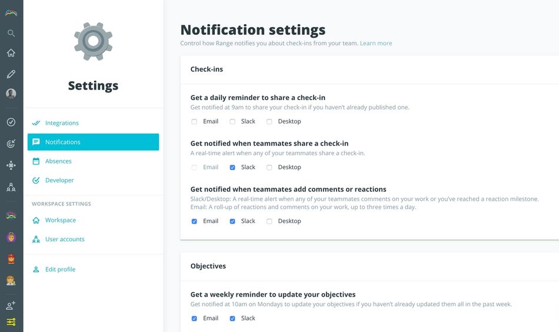
Task: Open the Edit profile link
Action: click(x=60, y=270)
